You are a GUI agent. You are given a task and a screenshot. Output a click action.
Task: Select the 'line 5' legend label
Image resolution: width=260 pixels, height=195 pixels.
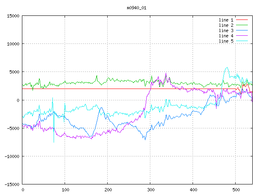(x=226, y=41)
